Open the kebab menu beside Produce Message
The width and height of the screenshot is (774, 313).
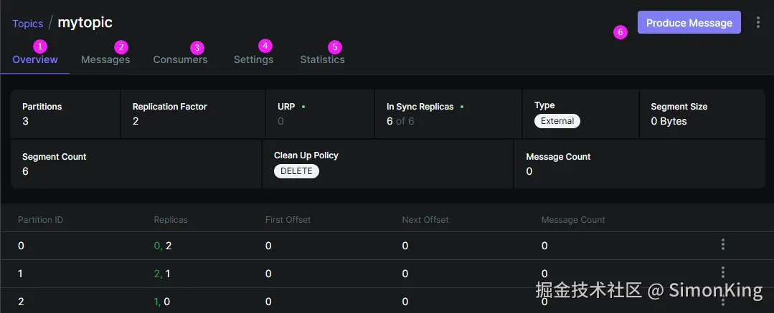[758, 23]
